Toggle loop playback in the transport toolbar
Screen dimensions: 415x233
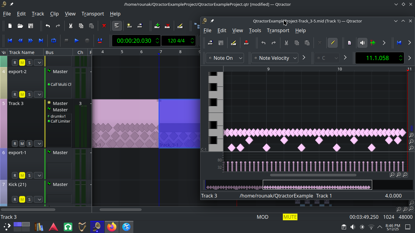coord(54,41)
